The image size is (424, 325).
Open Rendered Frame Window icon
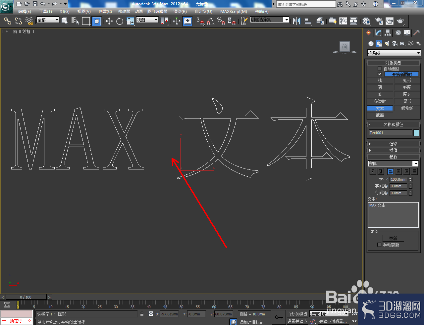point(390,21)
